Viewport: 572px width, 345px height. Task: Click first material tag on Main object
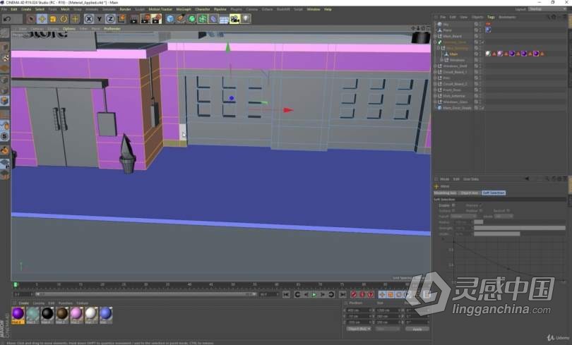click(x=488, y=54)
